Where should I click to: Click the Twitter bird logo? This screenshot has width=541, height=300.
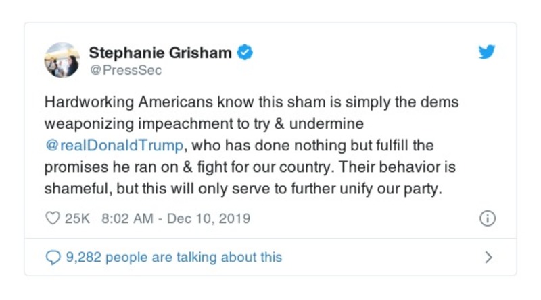[487, 53]
